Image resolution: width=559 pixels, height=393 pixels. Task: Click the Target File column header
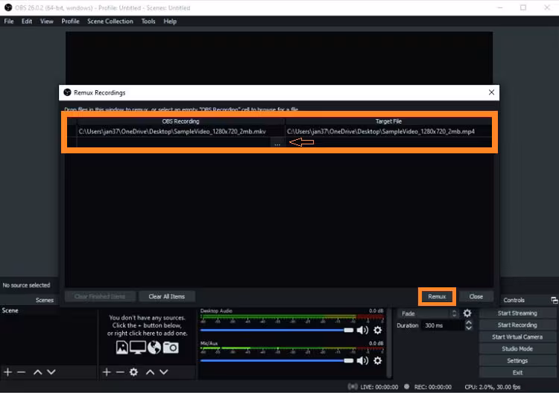click(388, 121)
